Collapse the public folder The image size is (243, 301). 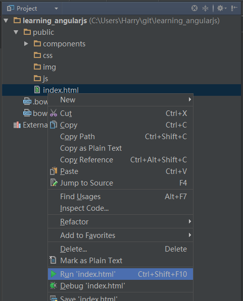click(x=16, y=32)
